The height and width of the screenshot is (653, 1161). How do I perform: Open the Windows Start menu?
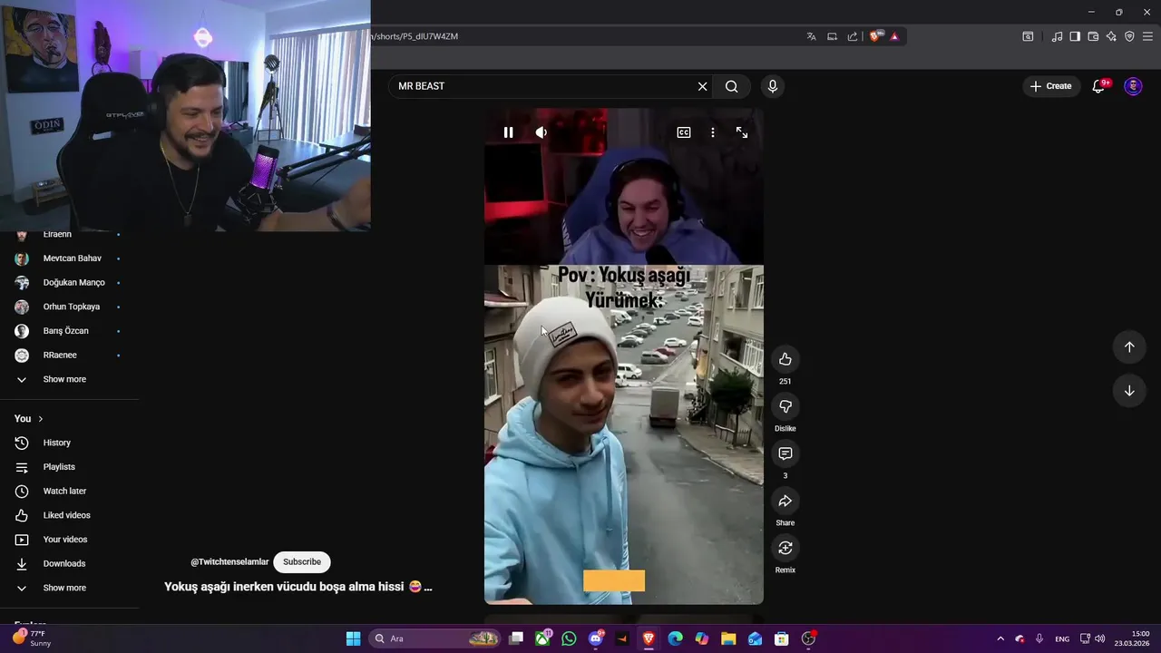click(354, 638)
